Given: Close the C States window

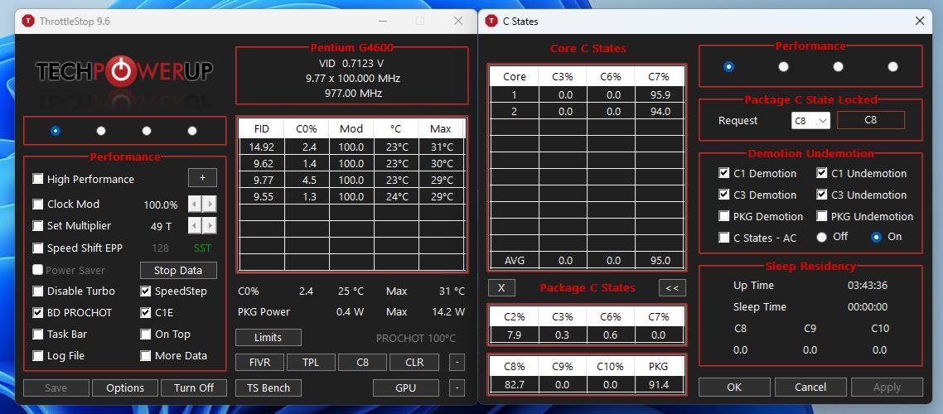Looking at the screenshot, I should 920,21.
